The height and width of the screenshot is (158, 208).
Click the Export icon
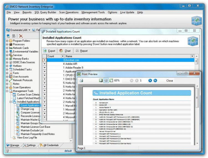pos(45,51)
